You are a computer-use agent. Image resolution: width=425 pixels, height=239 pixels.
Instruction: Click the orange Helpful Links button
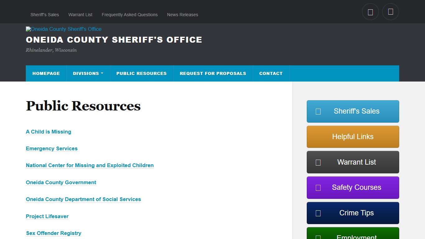tap(353, 137)
